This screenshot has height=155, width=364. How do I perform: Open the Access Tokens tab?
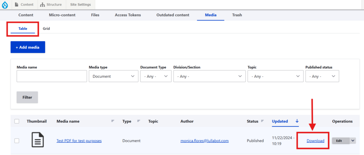point(128,15)
